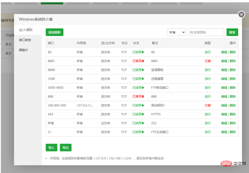This screenshot has width=249, height=173.
Task: Switch to 屏蔽IP tab
Action: tap(23, 50)
